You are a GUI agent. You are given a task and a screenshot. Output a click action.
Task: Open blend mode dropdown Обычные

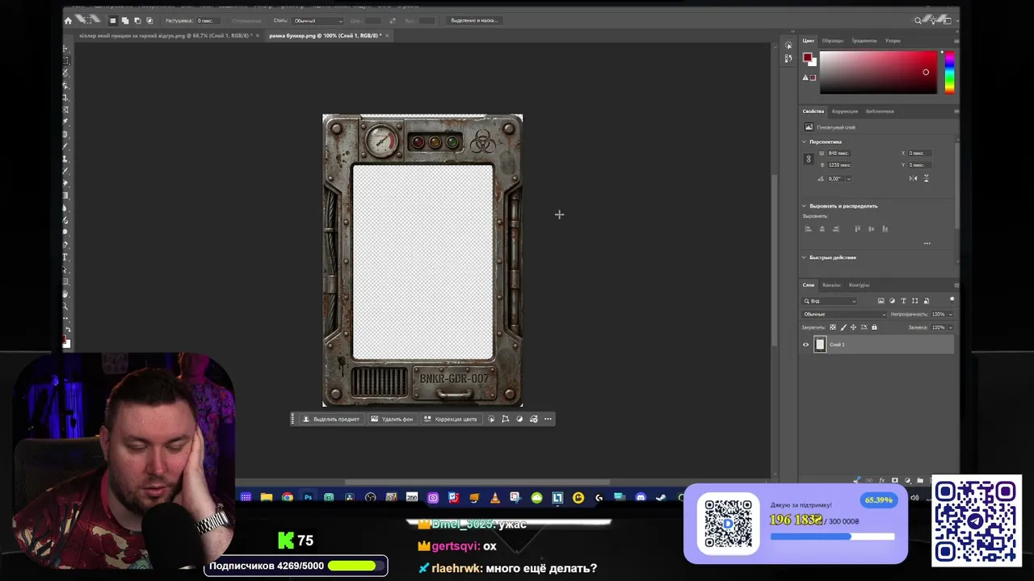coord(844,314)
